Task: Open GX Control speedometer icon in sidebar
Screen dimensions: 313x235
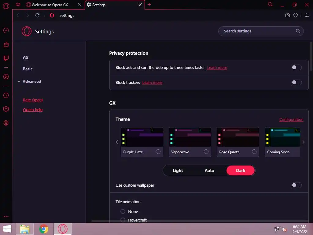Action: coord(6,30)
